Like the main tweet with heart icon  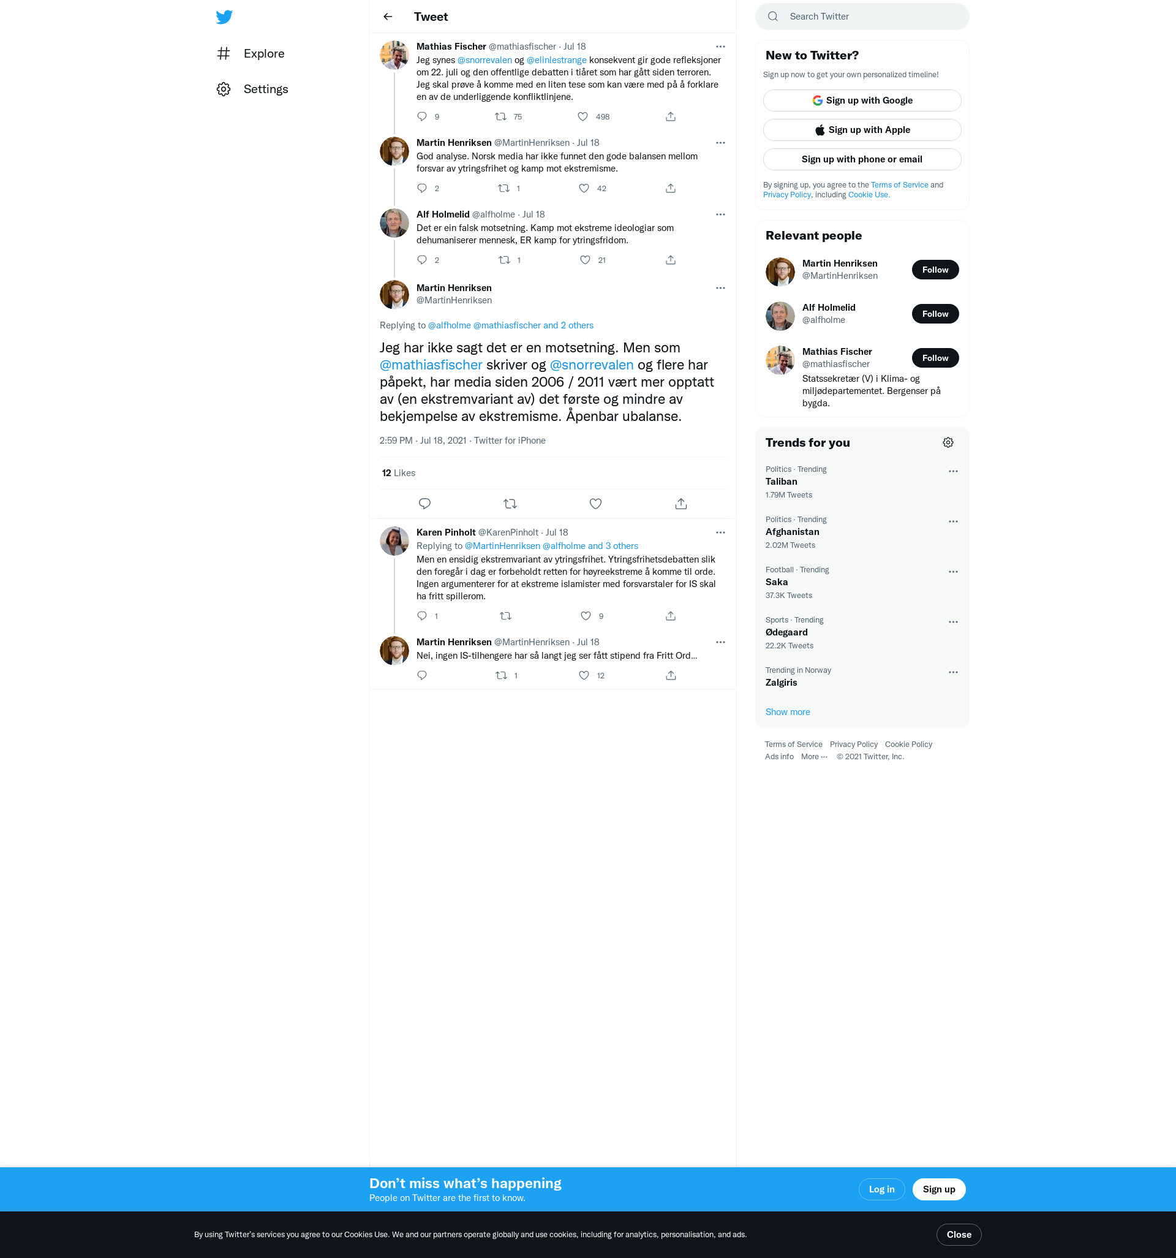(x=595, y=504)
